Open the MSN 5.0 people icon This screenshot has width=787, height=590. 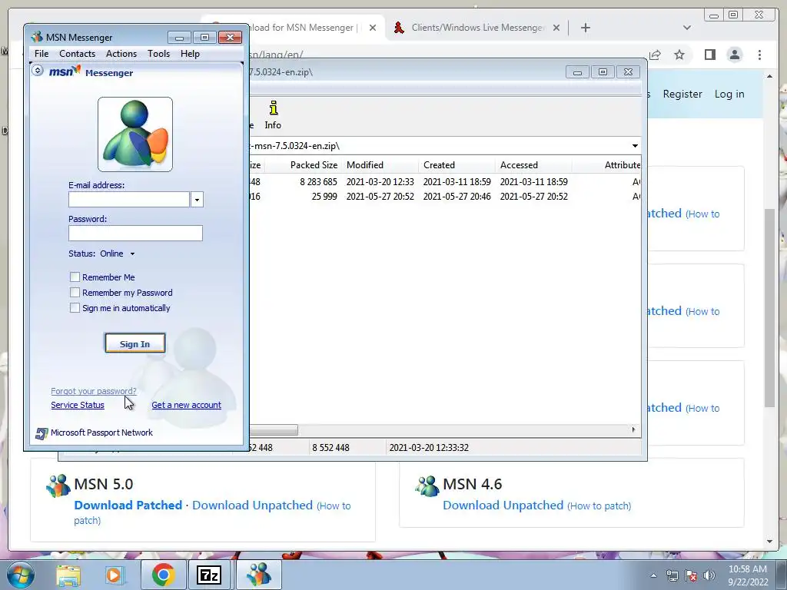58,486
